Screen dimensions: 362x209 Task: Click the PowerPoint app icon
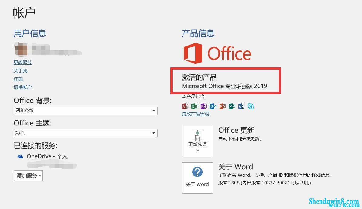tap(222, 106)
